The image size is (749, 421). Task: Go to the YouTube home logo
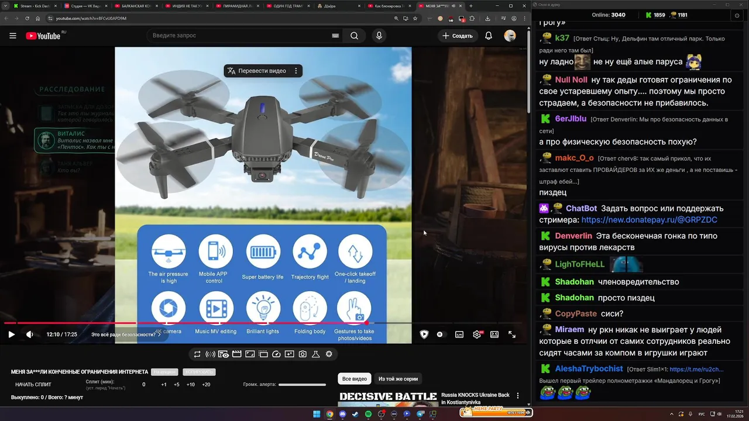(43, 36)
